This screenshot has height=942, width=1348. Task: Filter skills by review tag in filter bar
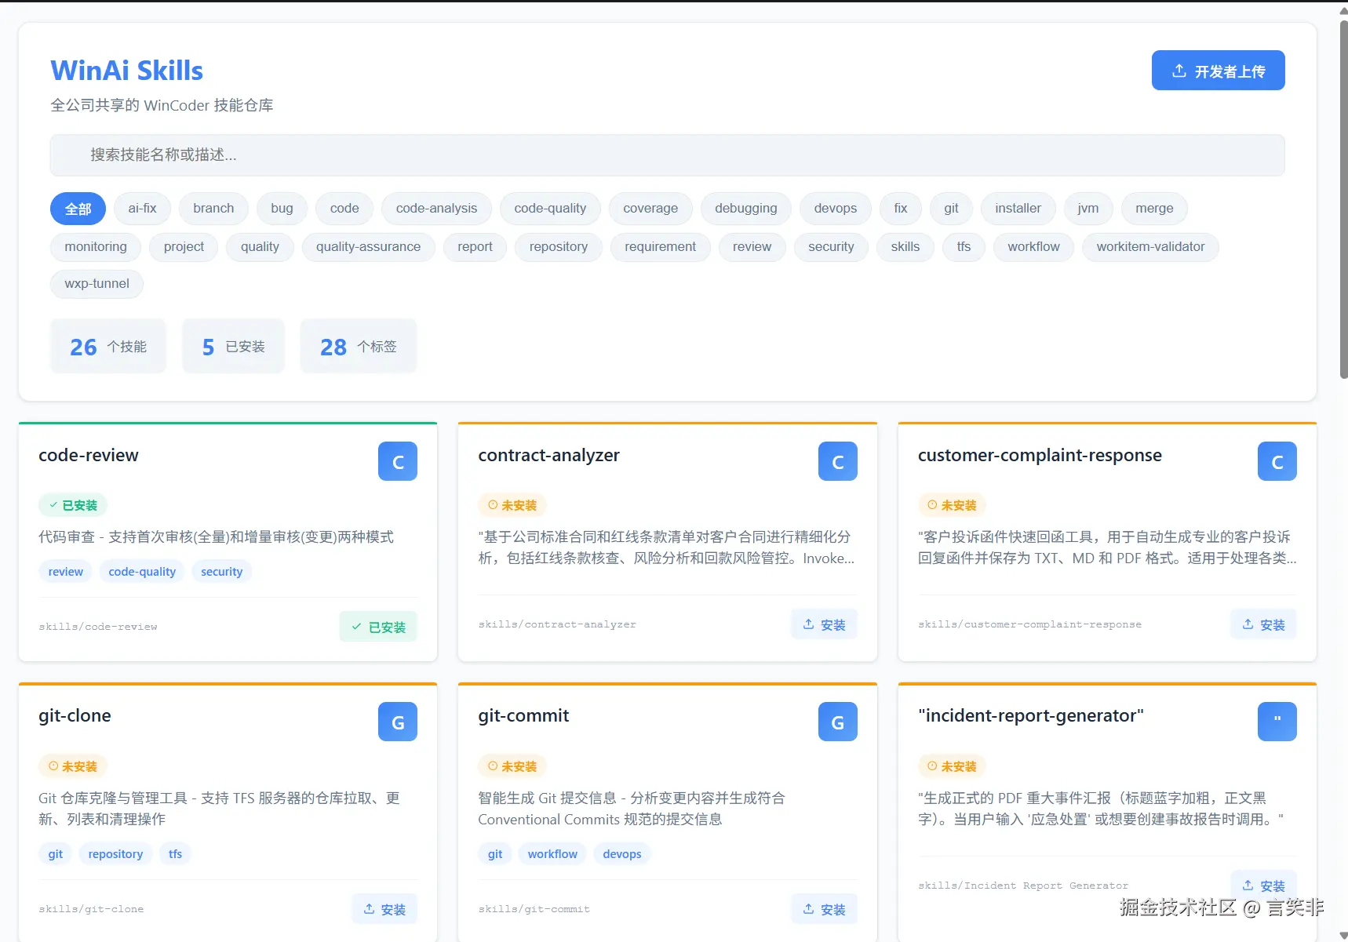click(x=752, y=247)
